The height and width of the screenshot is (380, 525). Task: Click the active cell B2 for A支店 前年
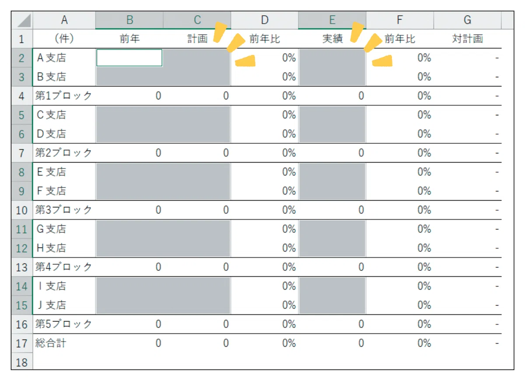click(129, 58)
